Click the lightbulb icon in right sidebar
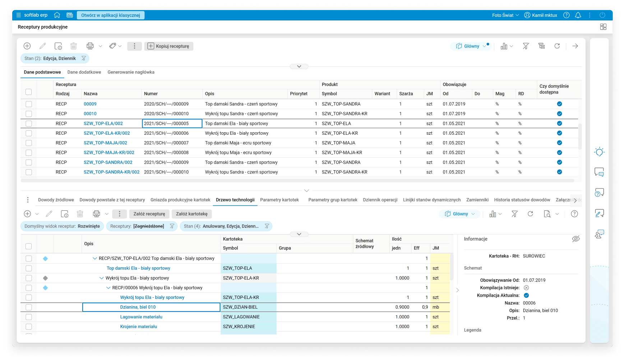 599,152
